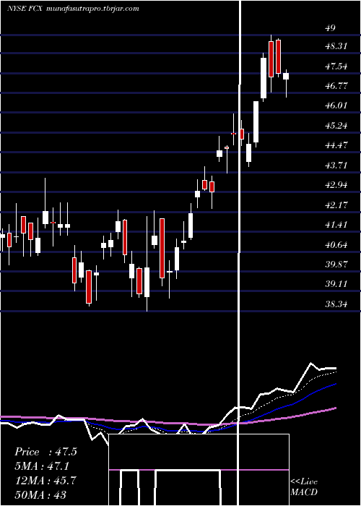Click the price axis label 39.11
361x506 pixels.
click(x=336, y=284)
